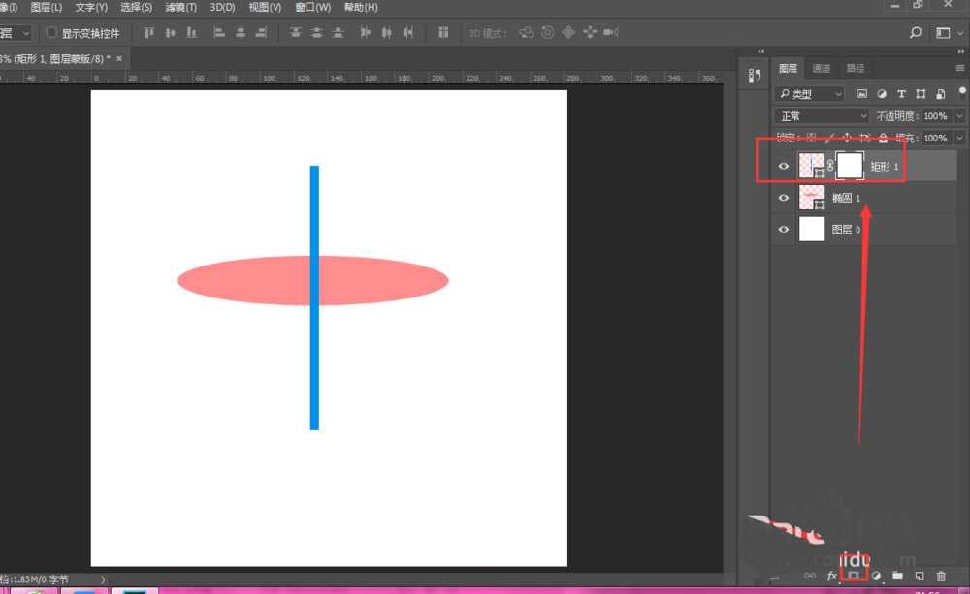Click the new adjustment layer icon
Image resolution: width=970 pixels, height=594 pixels.
(x=876, y=576)
